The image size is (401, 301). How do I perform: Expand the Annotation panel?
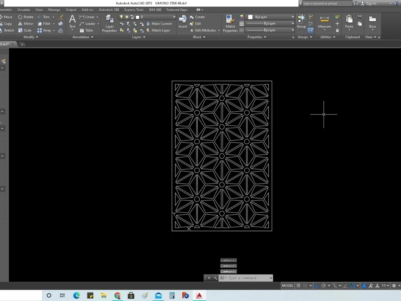tap(83, 37)
